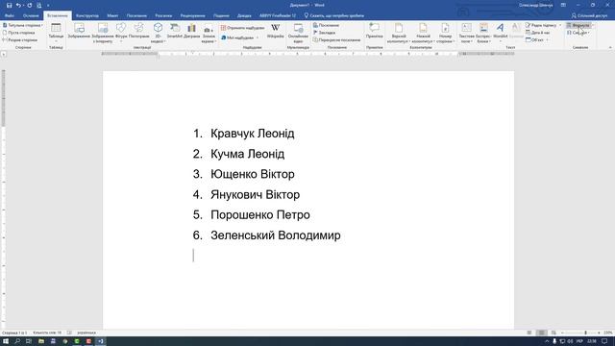Click Отримати надбудови button

[x=242, y=28]
